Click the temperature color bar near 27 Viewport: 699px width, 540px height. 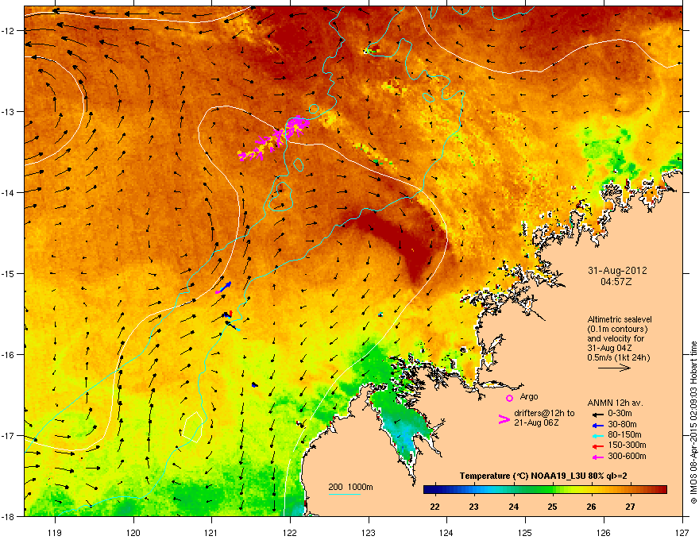(x=630, y=490)
